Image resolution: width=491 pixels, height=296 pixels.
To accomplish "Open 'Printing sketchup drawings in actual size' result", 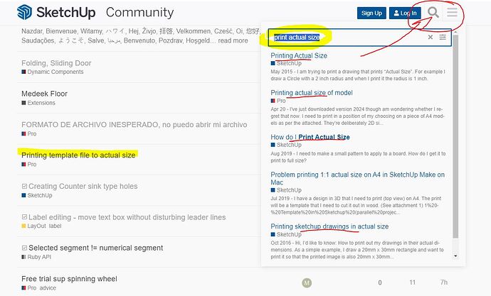I will 329,226.
